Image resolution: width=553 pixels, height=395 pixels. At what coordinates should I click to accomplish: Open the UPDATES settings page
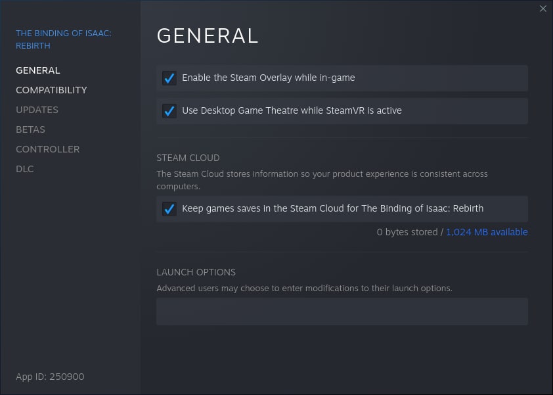click(x=37, y=110)
